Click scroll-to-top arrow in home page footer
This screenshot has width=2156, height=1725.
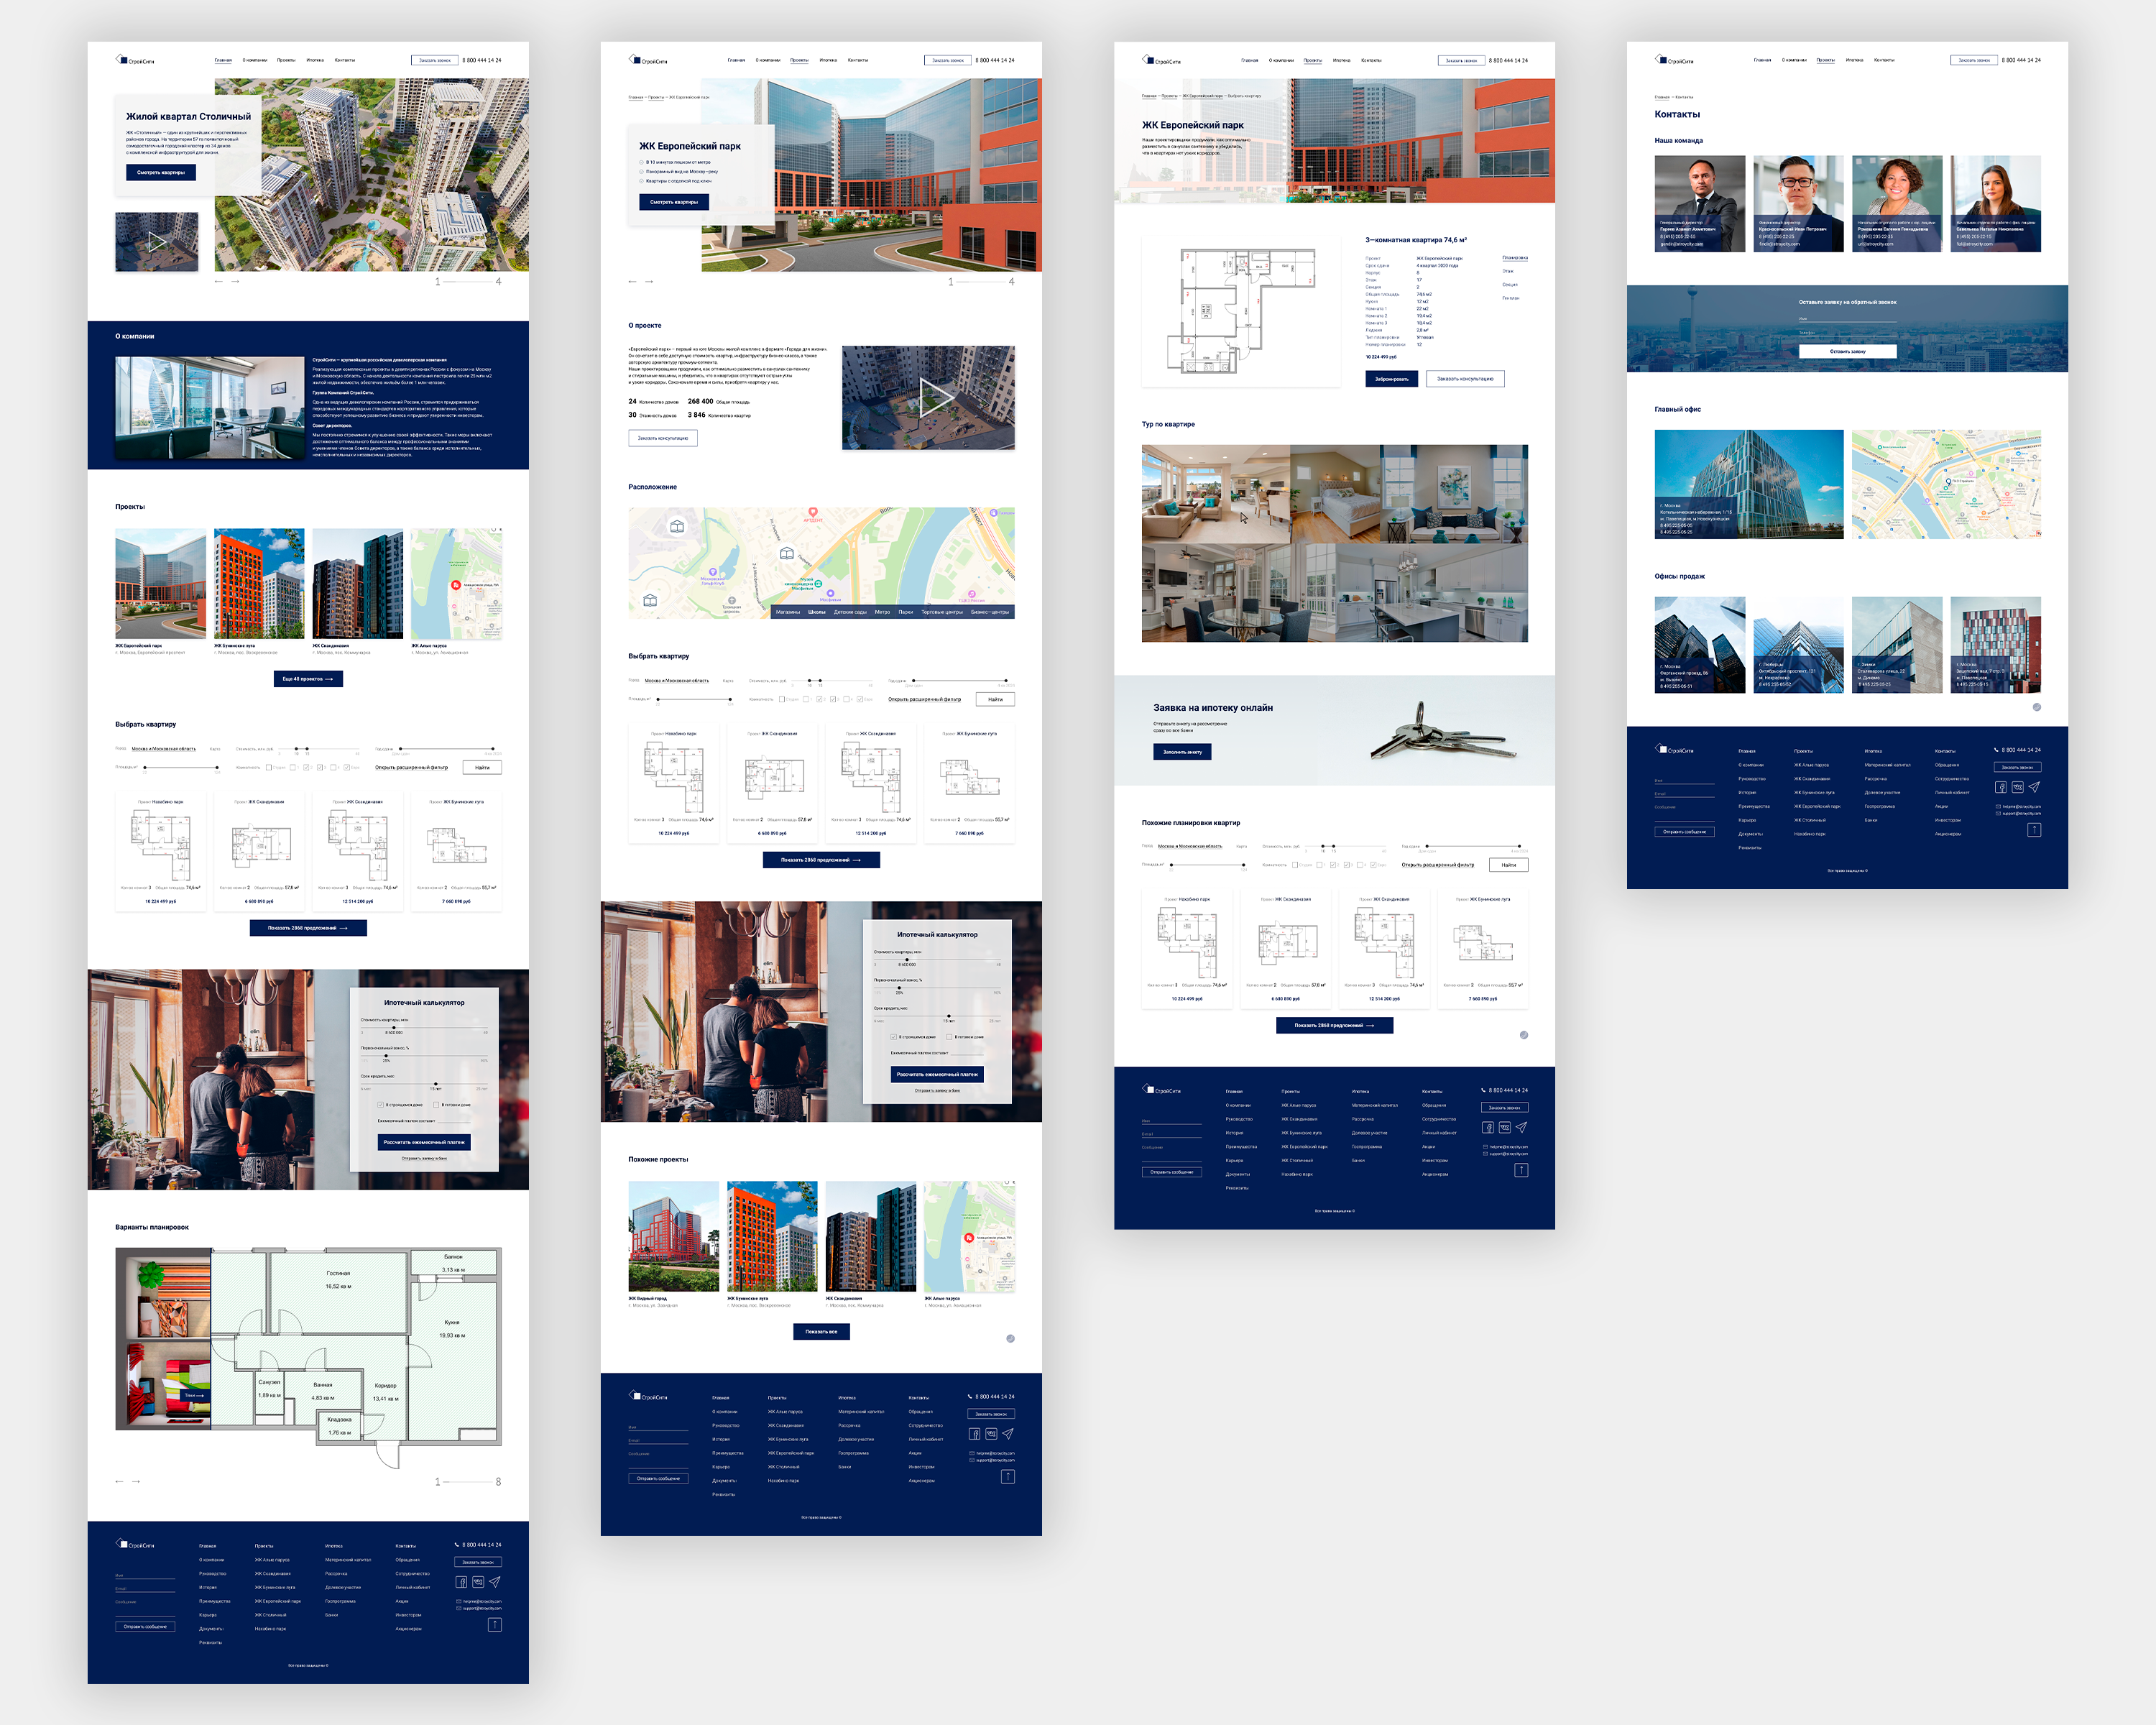(495, 1624)
